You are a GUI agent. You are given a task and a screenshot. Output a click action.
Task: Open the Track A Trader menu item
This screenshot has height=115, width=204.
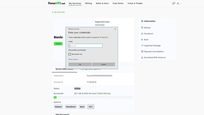point(135,4)
